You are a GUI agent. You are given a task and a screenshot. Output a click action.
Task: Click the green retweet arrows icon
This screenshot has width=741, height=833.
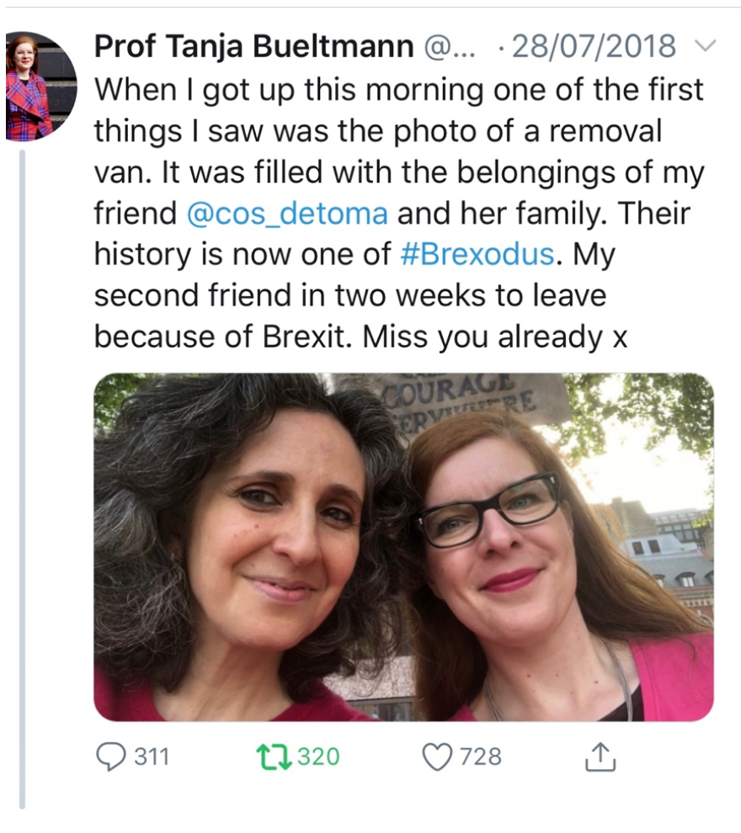(x=275, y=756)
